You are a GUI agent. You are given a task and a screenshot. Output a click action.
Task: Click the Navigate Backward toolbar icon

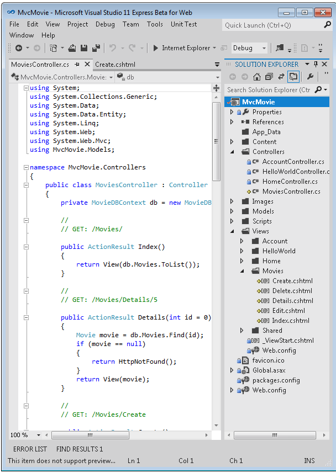(x=19, y=48)
